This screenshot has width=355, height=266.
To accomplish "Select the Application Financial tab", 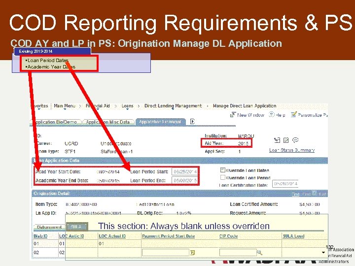I will click(160, 122).
